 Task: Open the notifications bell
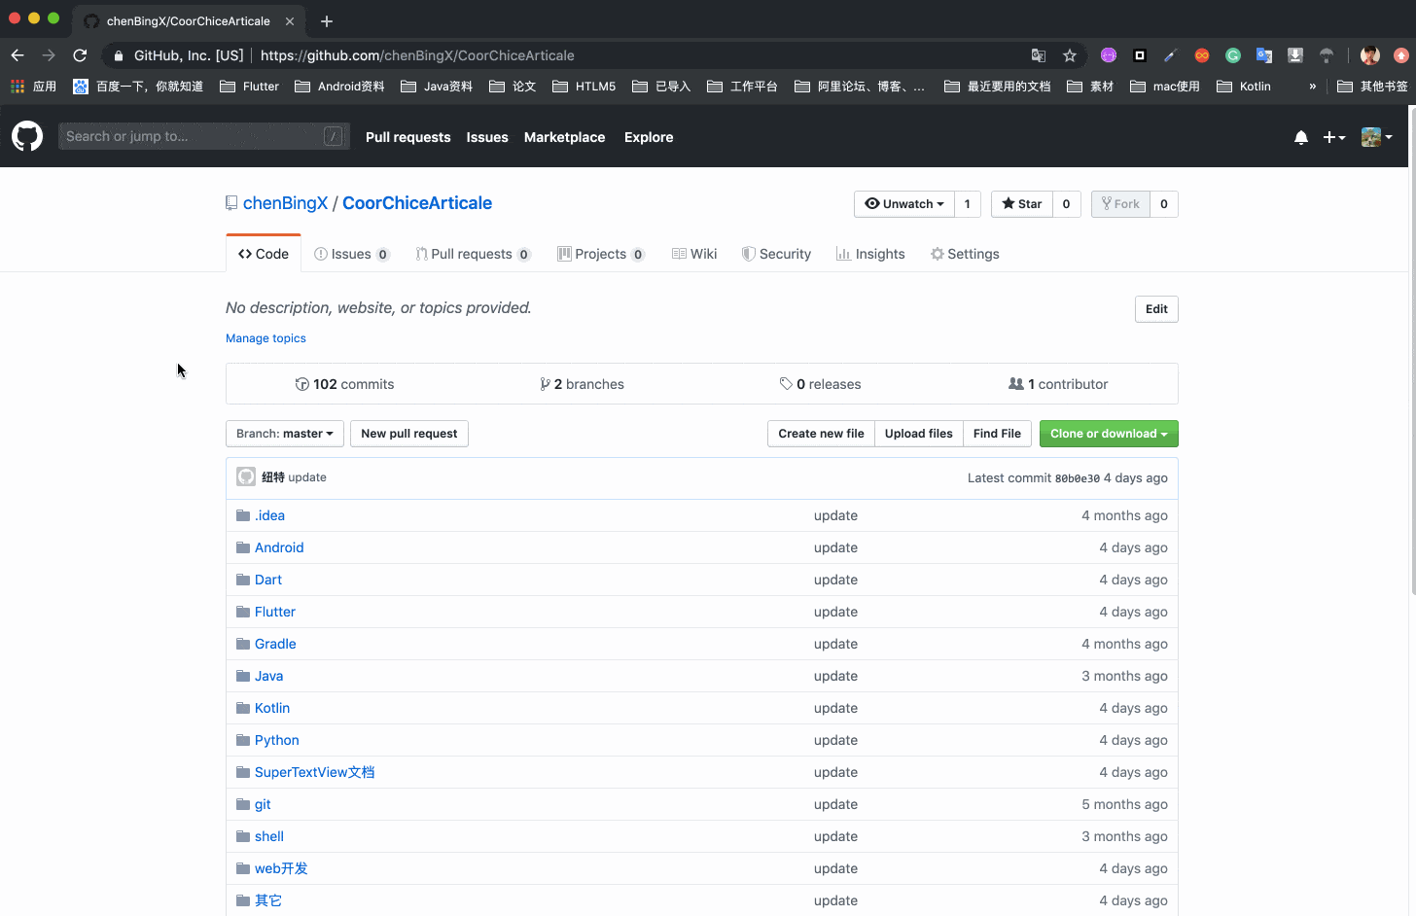point(1301,137)
